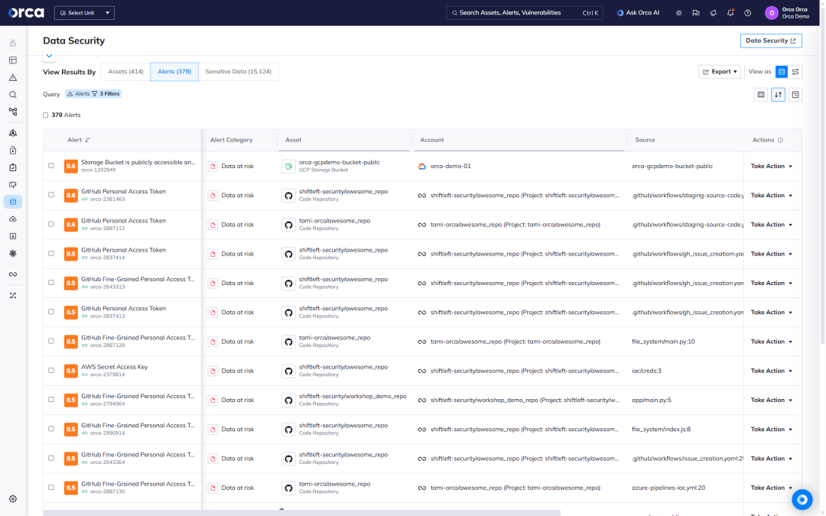Image resolution: width=826 pixels, height=516 pixels.
Task: Click the search assets, alerts, vulnerabilities field
Action: click(x=525, y=13)
